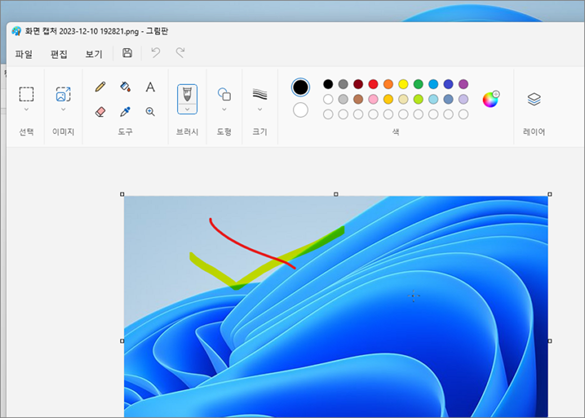
Task: Pick the red palette color
Action: pyautogui.click(x=373, y=84)
